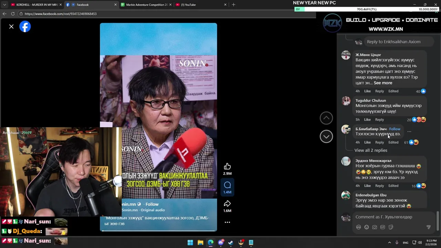Open Microsoft Edge from the taskbar

click(x=211, y=242)
